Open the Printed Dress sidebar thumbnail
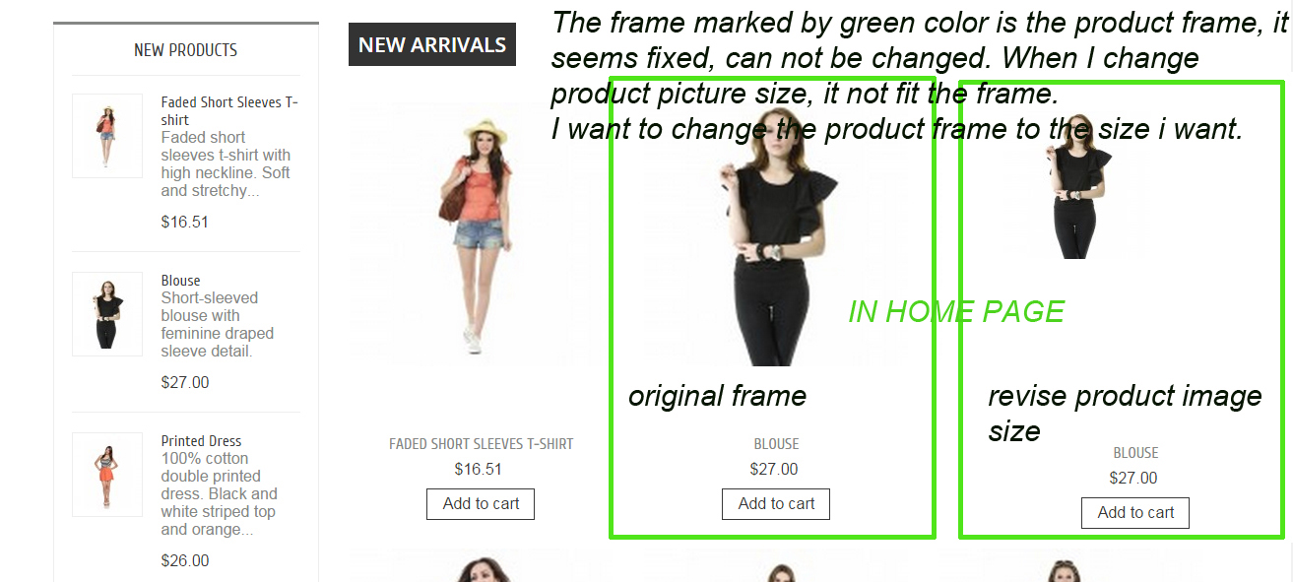This screenshot has width=1293, height=582. 107,475
